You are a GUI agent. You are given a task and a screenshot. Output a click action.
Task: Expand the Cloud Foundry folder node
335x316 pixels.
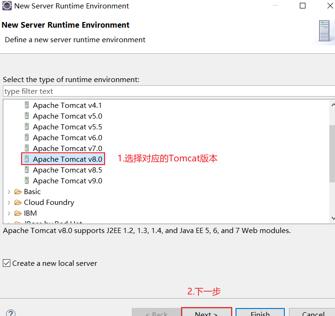[x=9, y=203]
